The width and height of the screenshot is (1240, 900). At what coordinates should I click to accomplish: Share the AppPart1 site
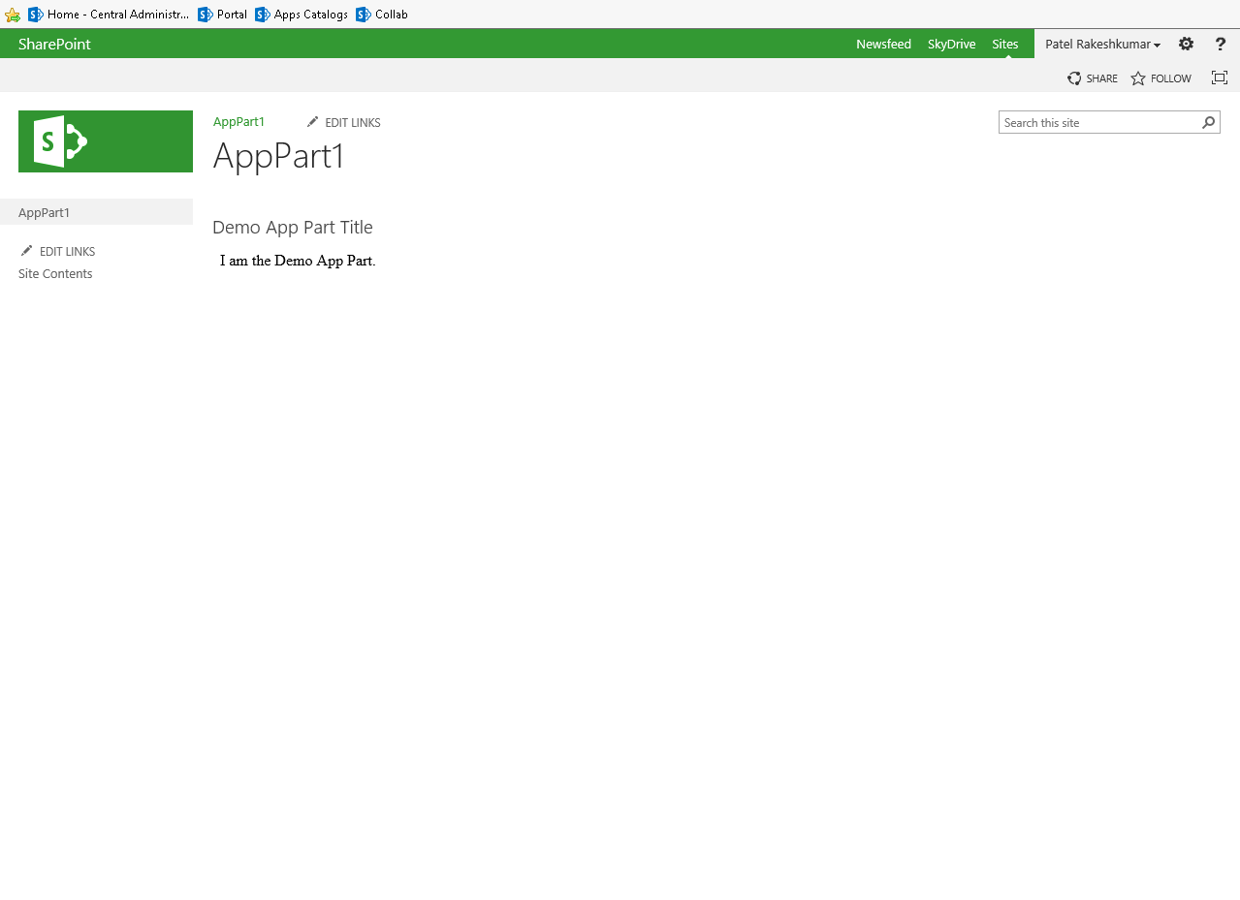pyautogui.click(x=1092, y=78)
